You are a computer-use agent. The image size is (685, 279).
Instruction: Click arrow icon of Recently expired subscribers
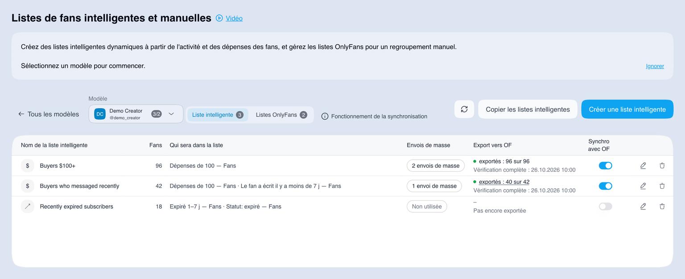click(28, 206)
